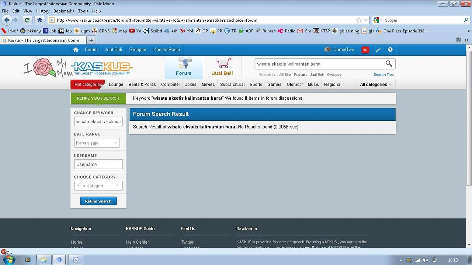
Task: Open the Supranatural category
Action: click(x=232, y=84)
